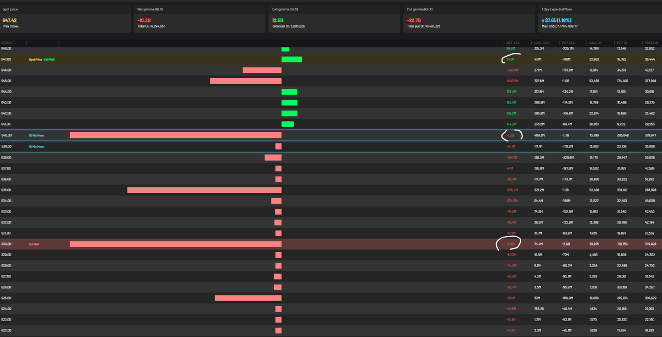
Task: Open the Net gamma (GEX) card
Action: coord(200,18)
